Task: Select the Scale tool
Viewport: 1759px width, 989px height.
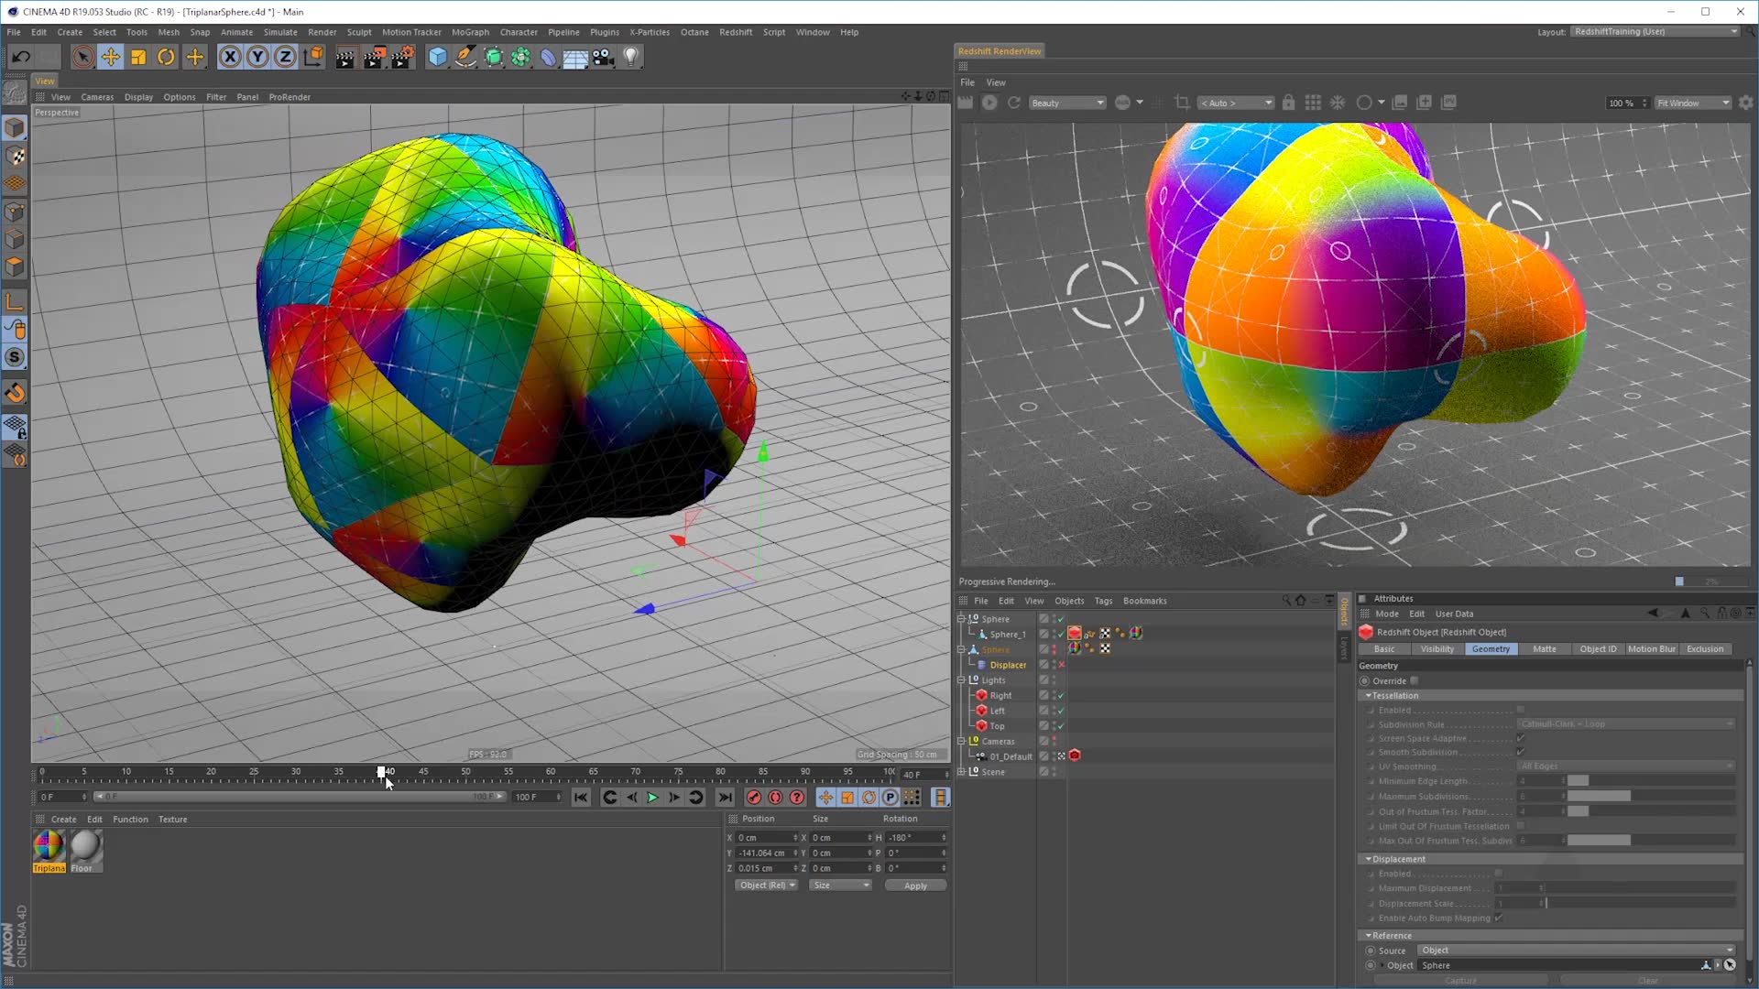Action: tap(138, 57)
